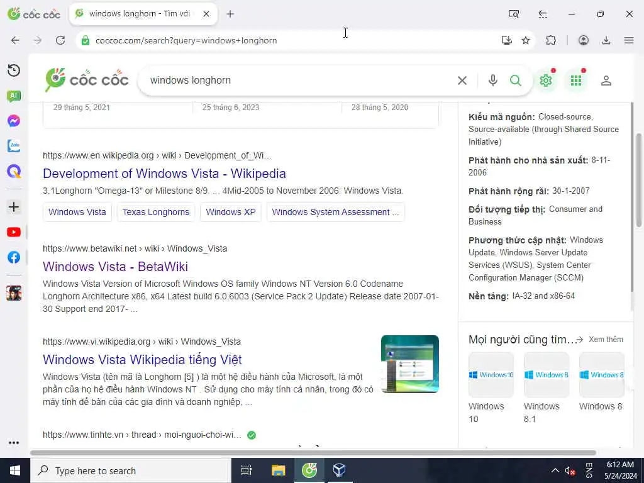Click the ENG language indicator
The width and height of the screenshot is (644, 483).
[x=589, y=470]
